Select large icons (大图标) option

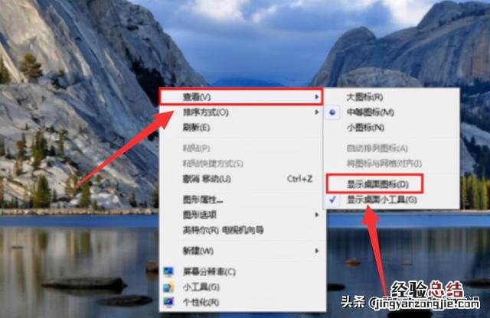click(x=392, y=97)
